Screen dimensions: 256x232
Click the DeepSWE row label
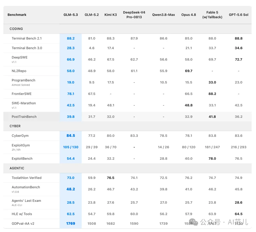point(20,57)
